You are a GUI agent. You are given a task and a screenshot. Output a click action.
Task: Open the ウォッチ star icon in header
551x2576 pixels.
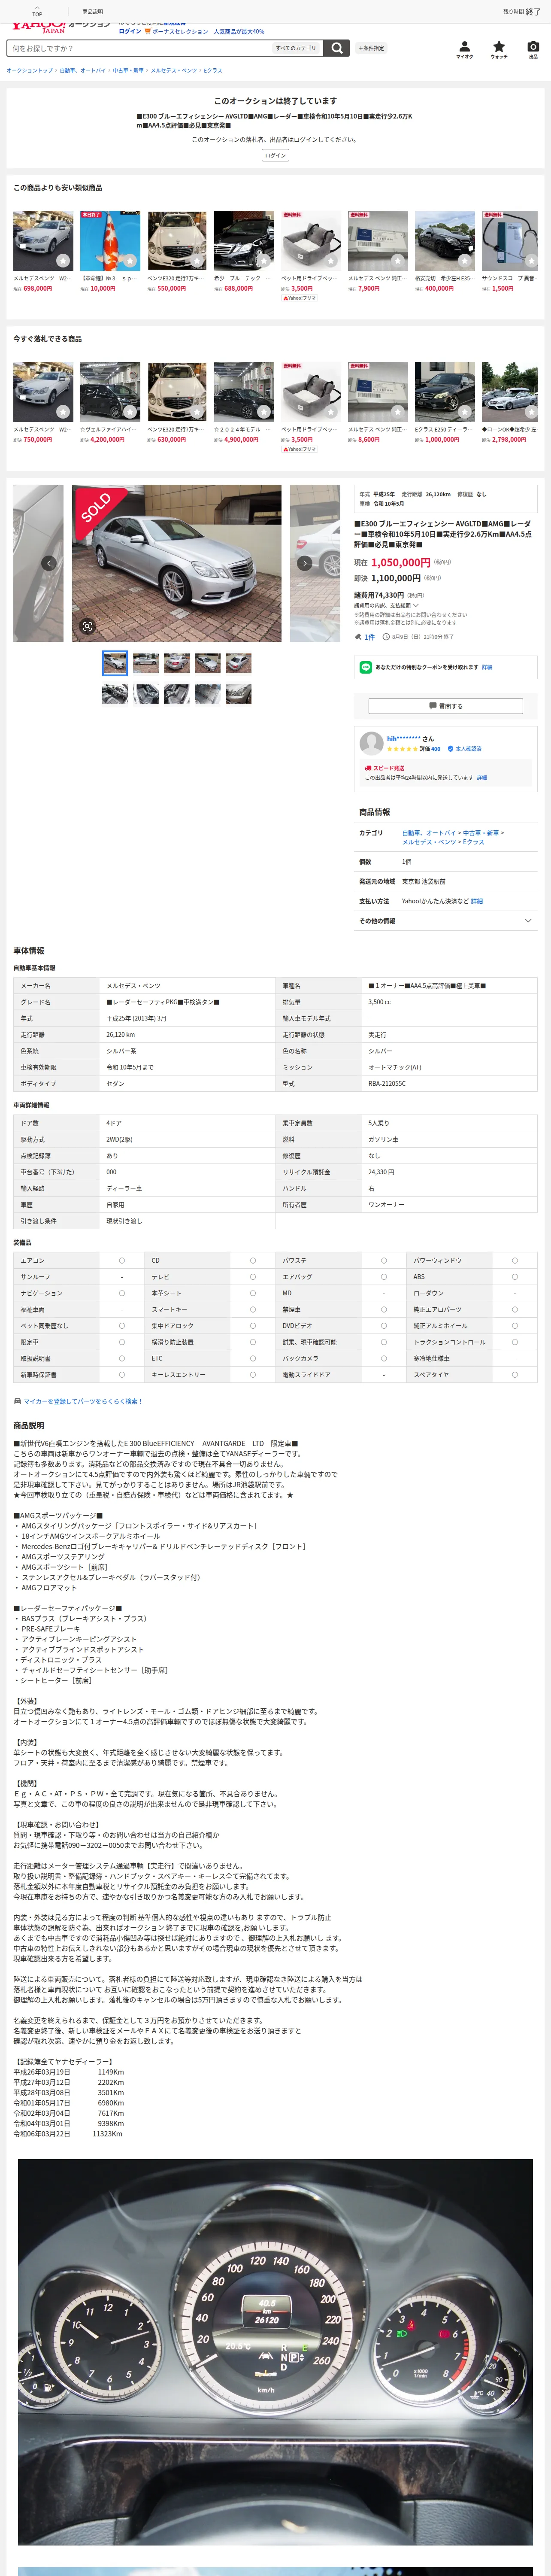(499, 48)
